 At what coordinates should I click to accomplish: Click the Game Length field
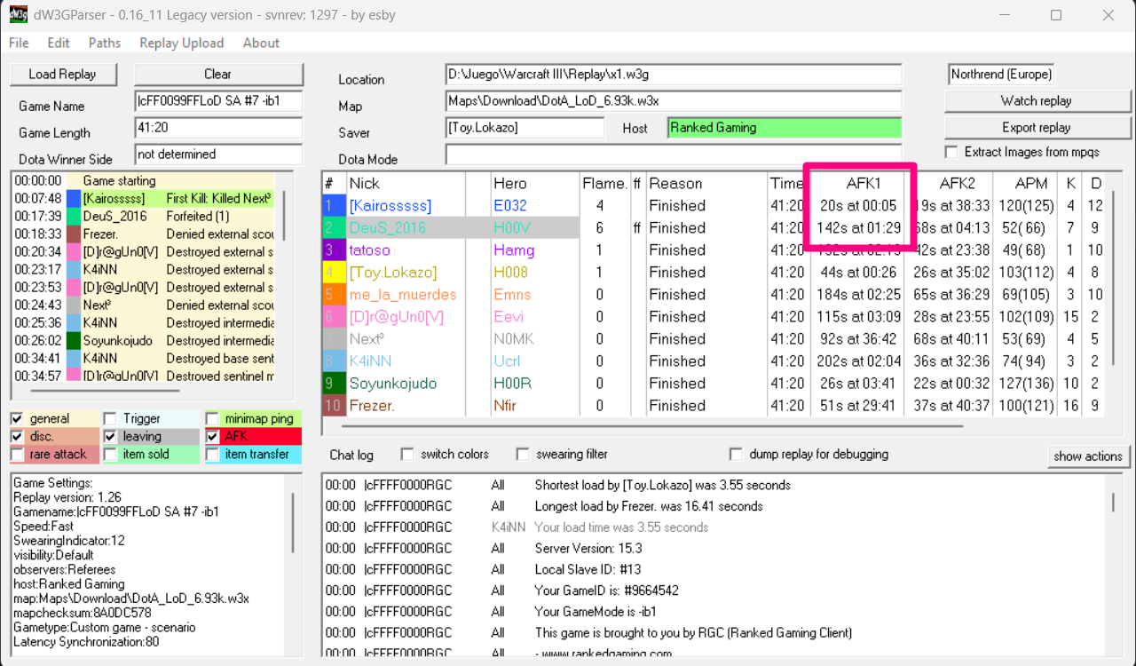pos(218,128)
